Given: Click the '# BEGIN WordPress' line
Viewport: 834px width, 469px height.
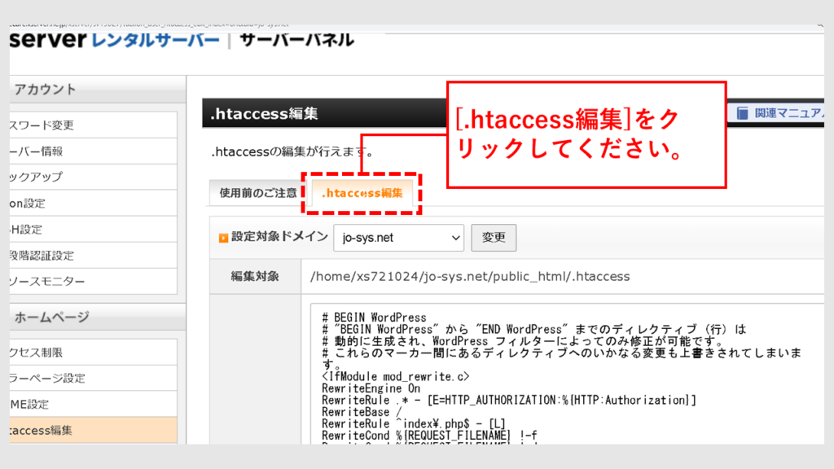Looking at the screenshot, I should point(374,318).
